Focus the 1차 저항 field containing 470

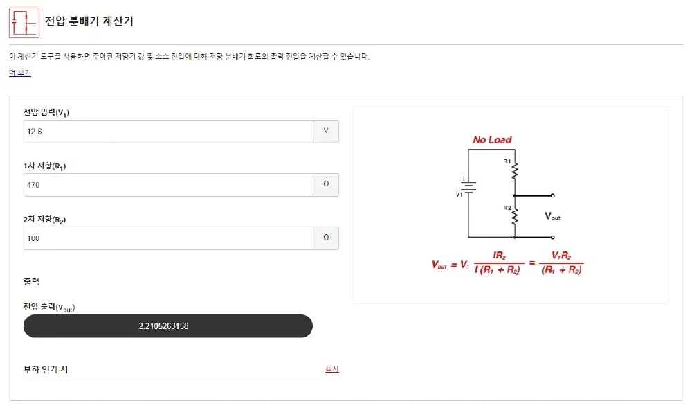168,185
